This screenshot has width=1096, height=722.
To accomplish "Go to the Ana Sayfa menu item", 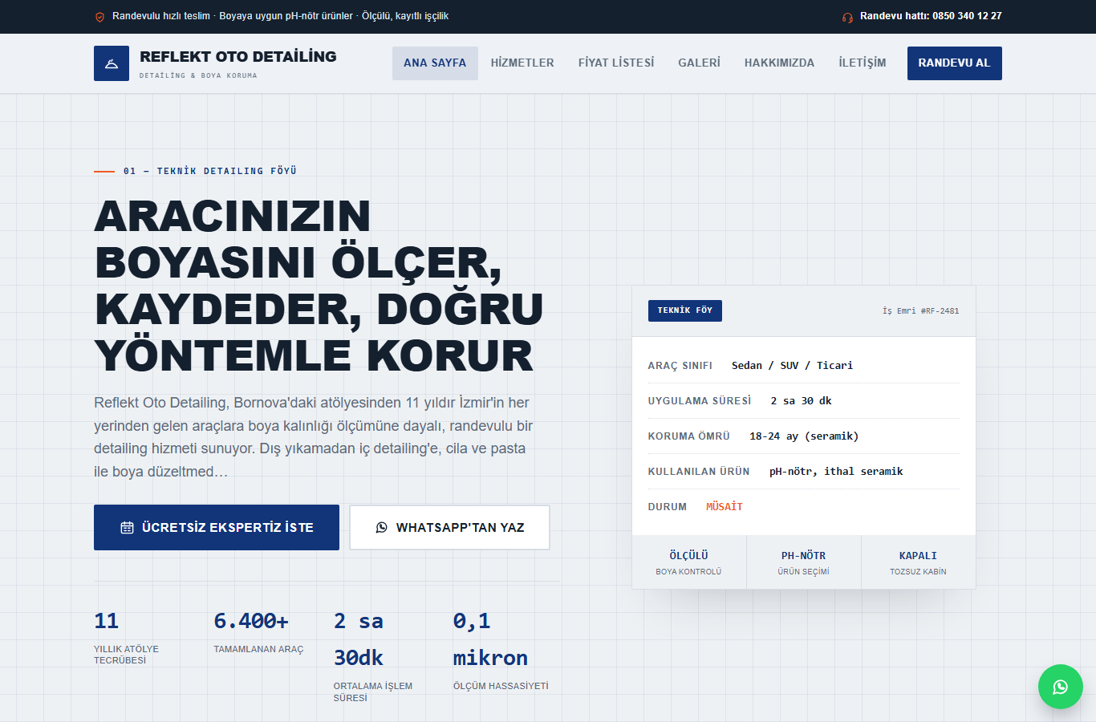I will (x=435, y=63).
